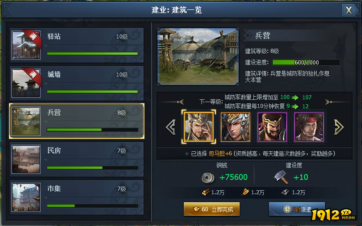The image size is (362, 226).
Task: Click the 60 立即完成 gold button
Action: click(x=212, y=209)
